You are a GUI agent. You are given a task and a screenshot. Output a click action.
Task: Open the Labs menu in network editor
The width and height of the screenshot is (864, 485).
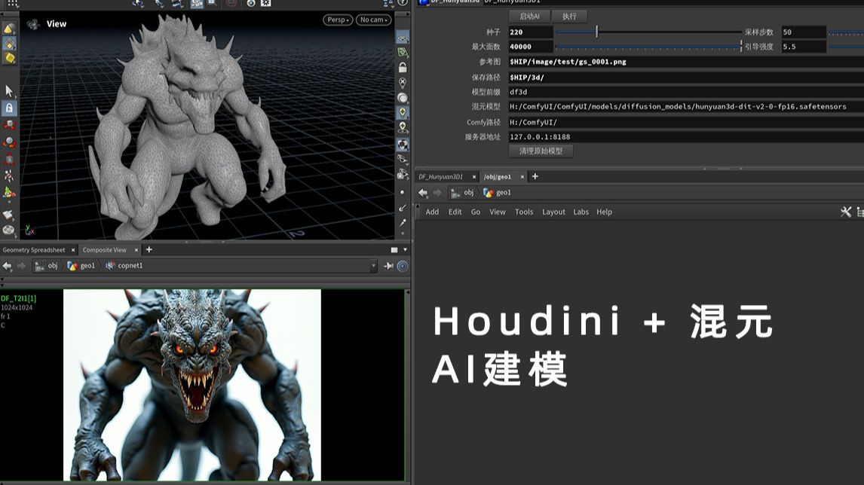coord(581,212)
